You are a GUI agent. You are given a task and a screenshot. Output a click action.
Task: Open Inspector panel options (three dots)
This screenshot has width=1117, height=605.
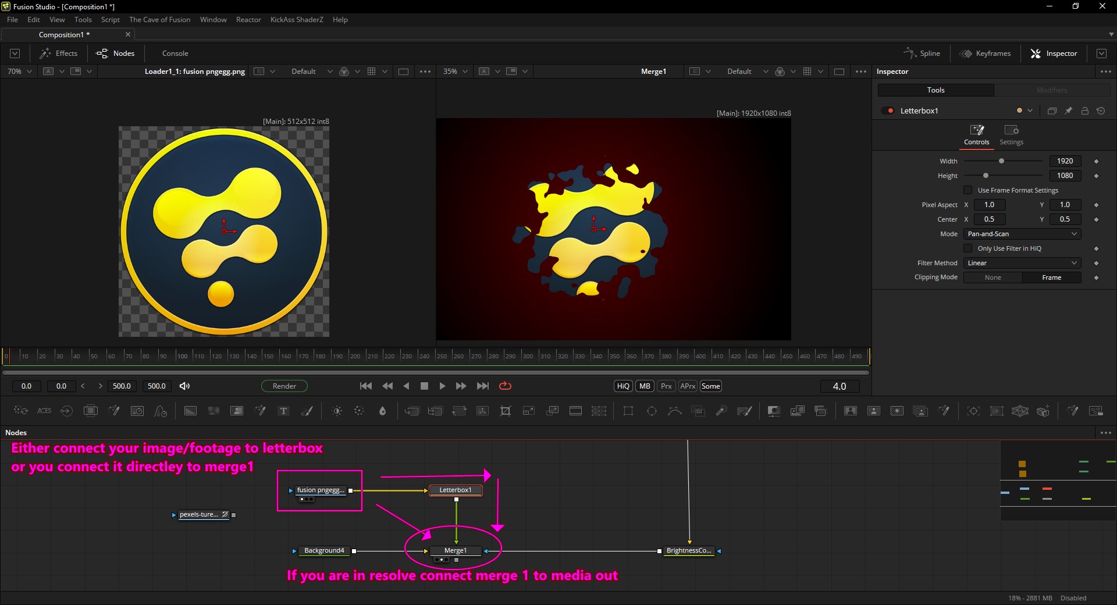tap(1106, 72)
